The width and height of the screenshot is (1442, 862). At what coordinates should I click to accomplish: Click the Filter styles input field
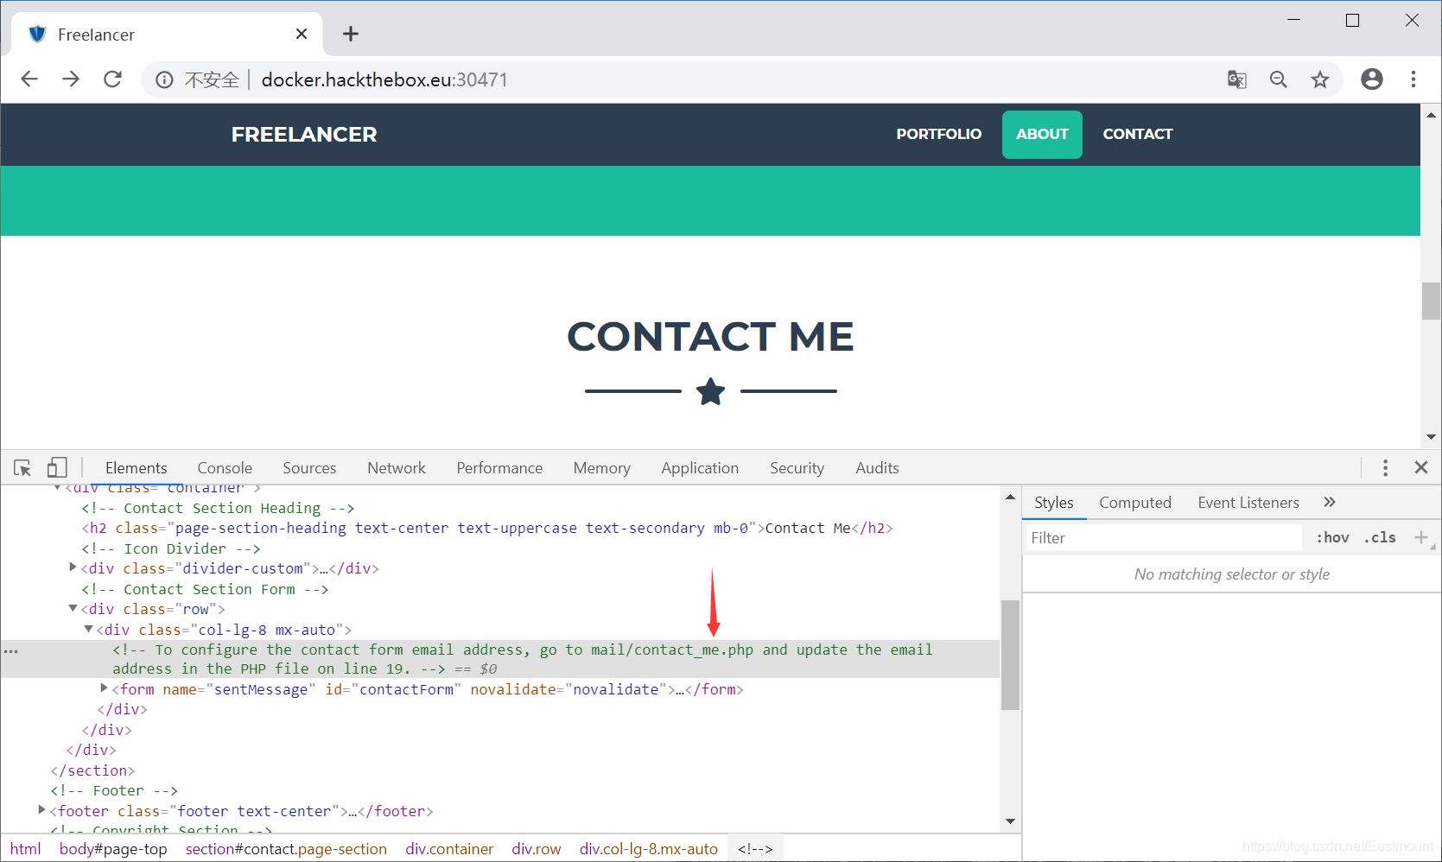[x=1163, y=537]
